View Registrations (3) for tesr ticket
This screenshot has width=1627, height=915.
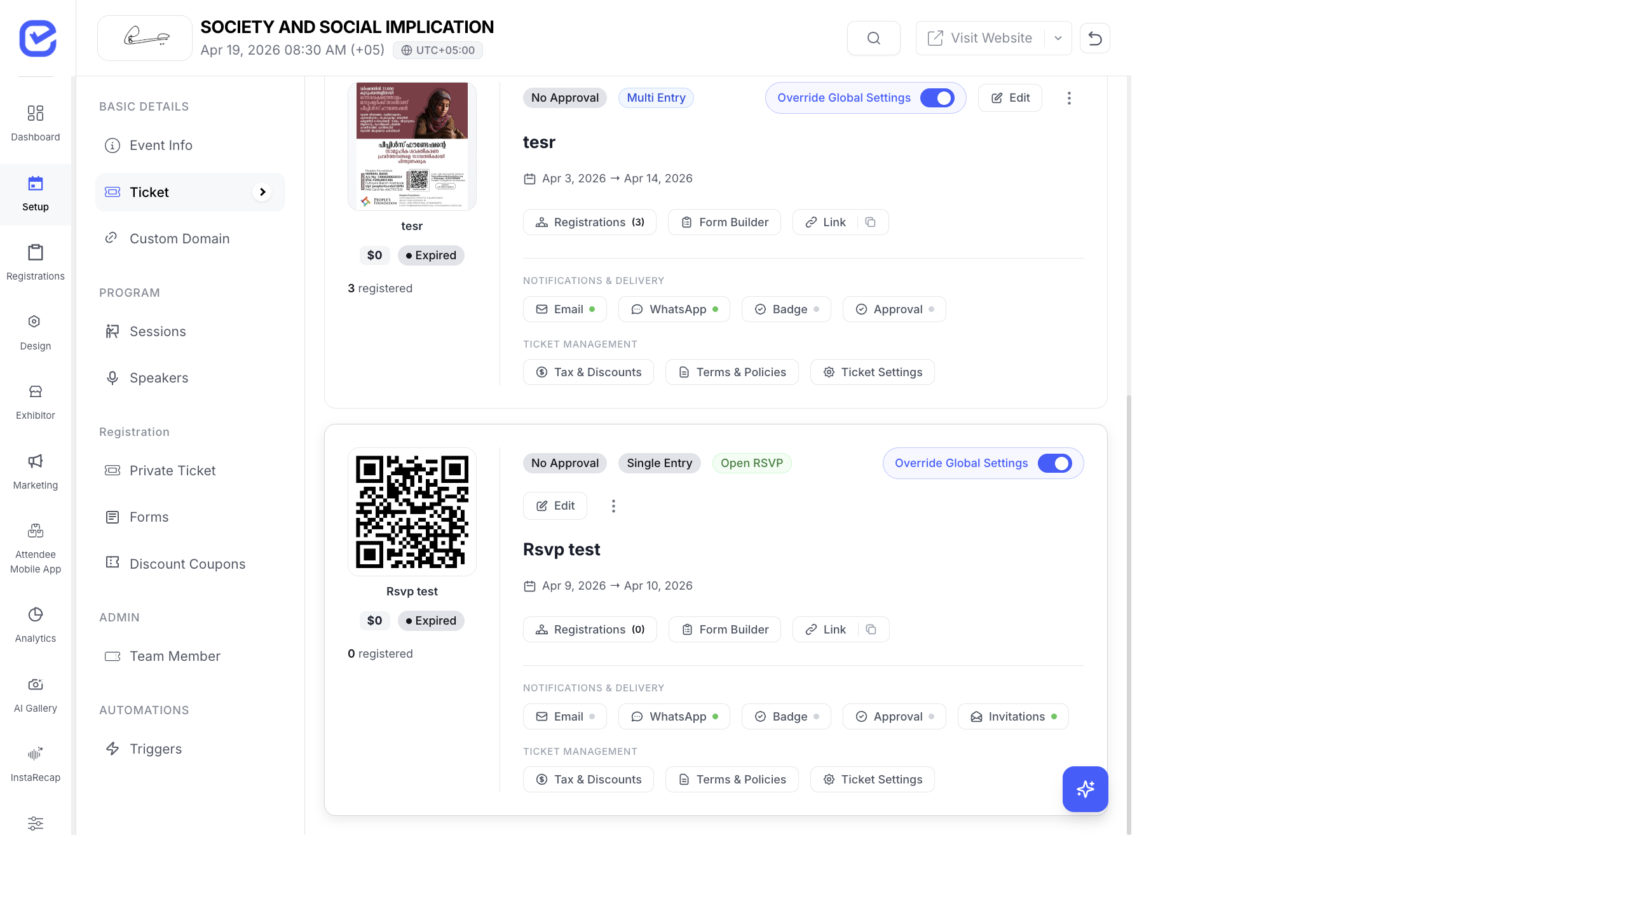pos(589,222)
